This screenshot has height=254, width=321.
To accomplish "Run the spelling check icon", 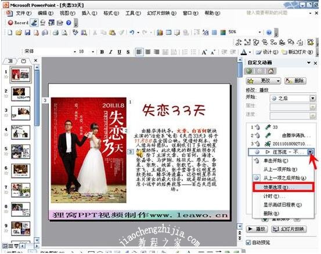I will point(75,32).
